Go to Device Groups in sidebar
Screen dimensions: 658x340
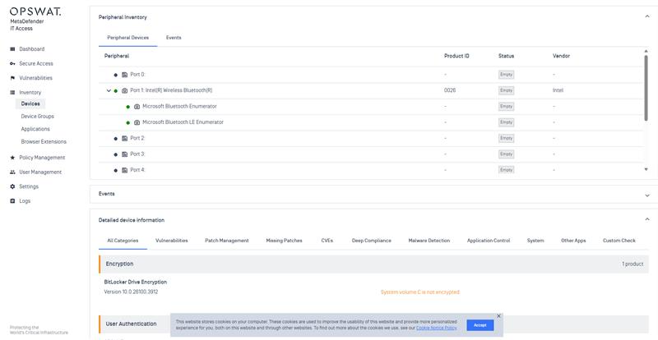[x=37, y=117]
